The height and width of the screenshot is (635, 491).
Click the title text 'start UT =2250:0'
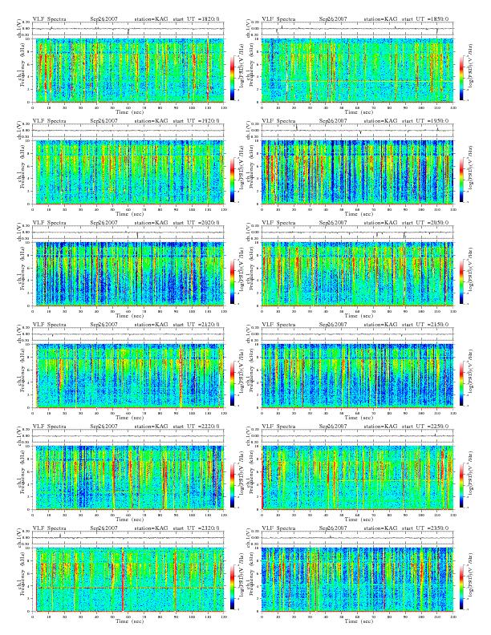click(x=425, y=427)
